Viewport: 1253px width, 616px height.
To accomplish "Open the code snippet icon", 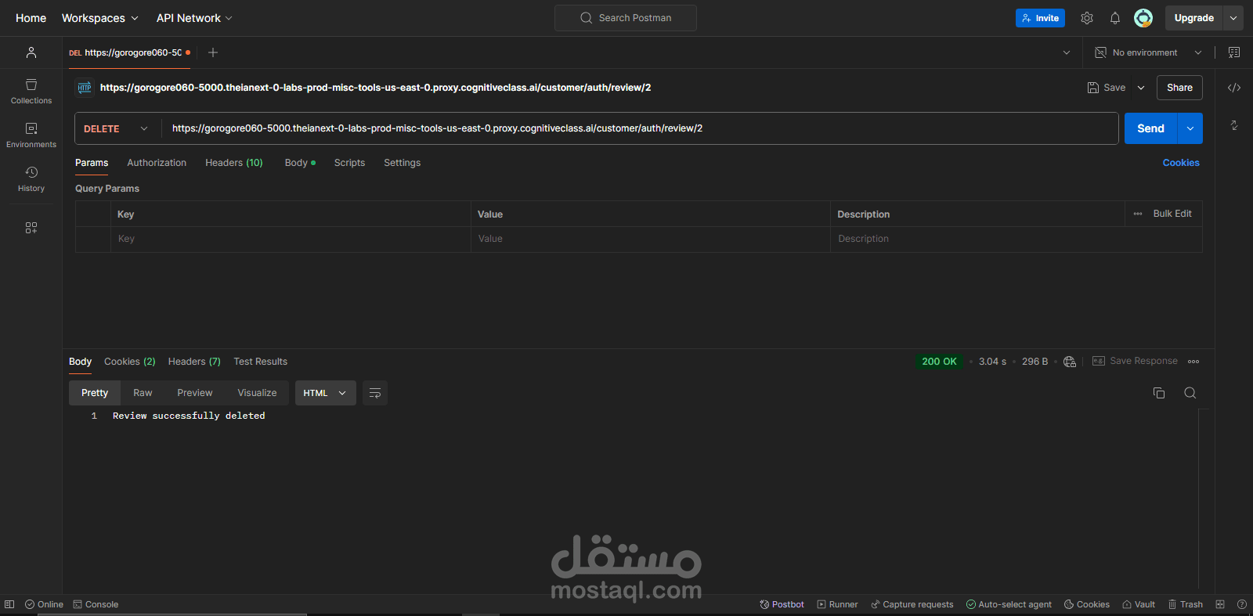I will (1234, 88).
